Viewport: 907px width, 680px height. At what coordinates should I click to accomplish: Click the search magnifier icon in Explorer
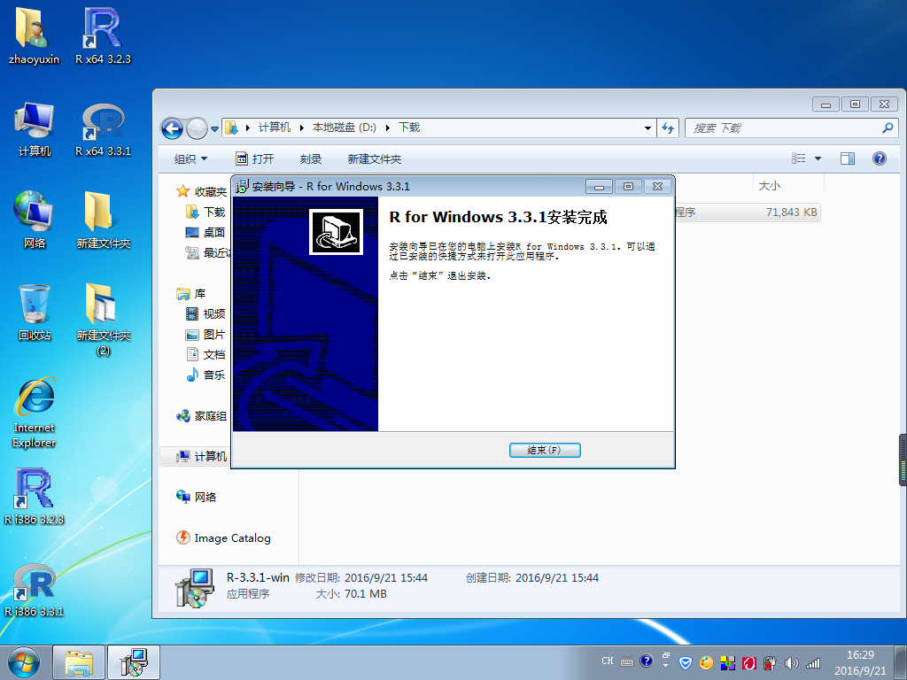click(888, 127)
